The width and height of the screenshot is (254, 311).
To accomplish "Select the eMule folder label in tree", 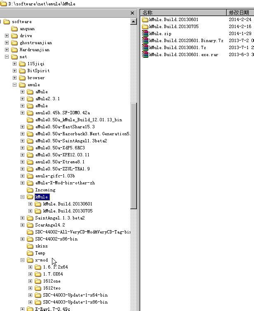I will click(42, 106).
